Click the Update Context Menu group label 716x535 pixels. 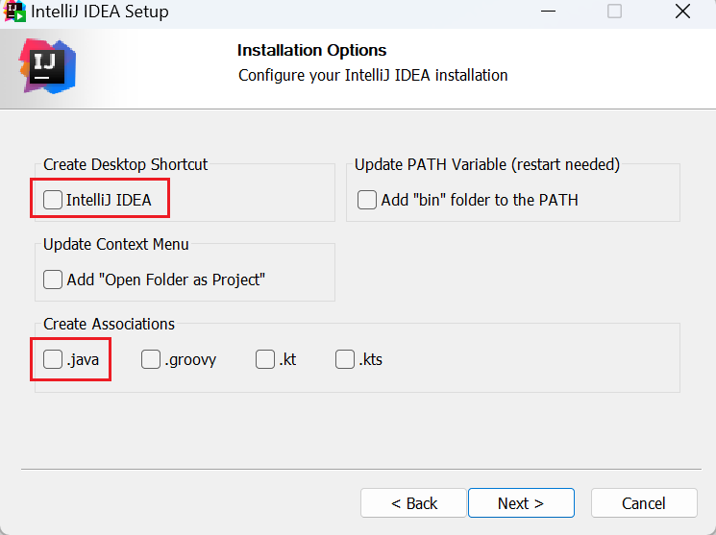tap(115, 244)
